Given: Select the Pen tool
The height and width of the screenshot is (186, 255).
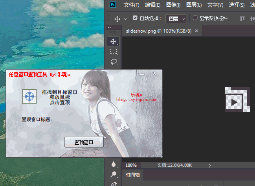Looking at the screenshot, I should coord(114,184).
